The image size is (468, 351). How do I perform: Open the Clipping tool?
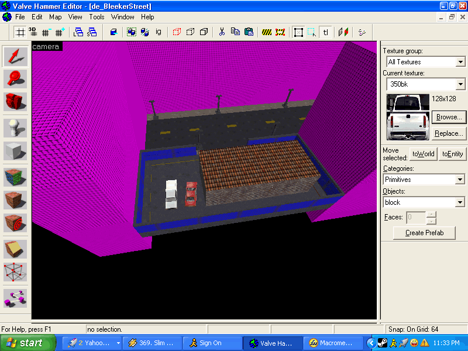(x=15, y=247)
